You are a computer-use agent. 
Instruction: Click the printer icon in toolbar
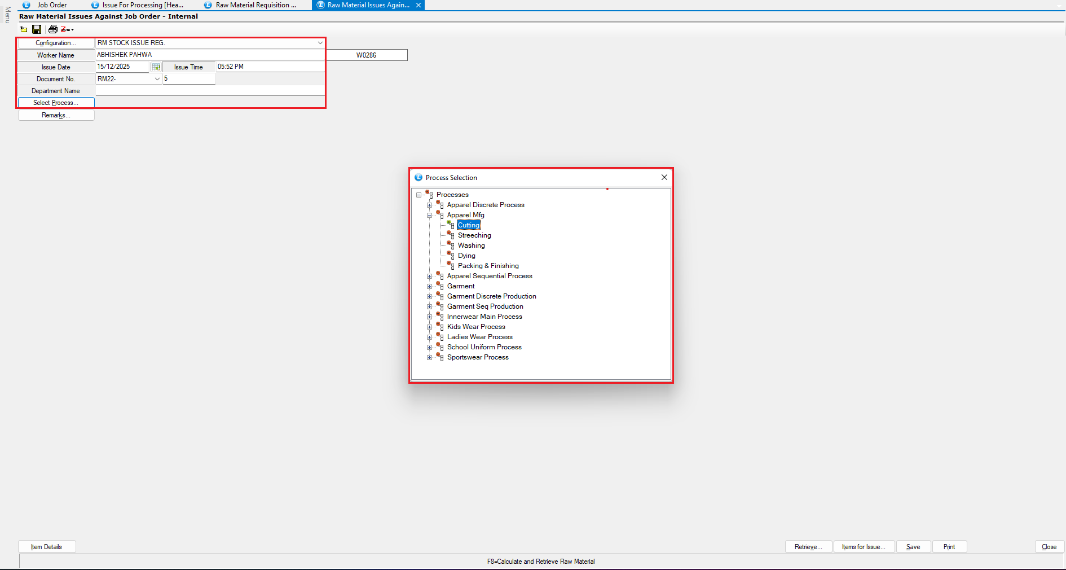(x=52, y=29)
